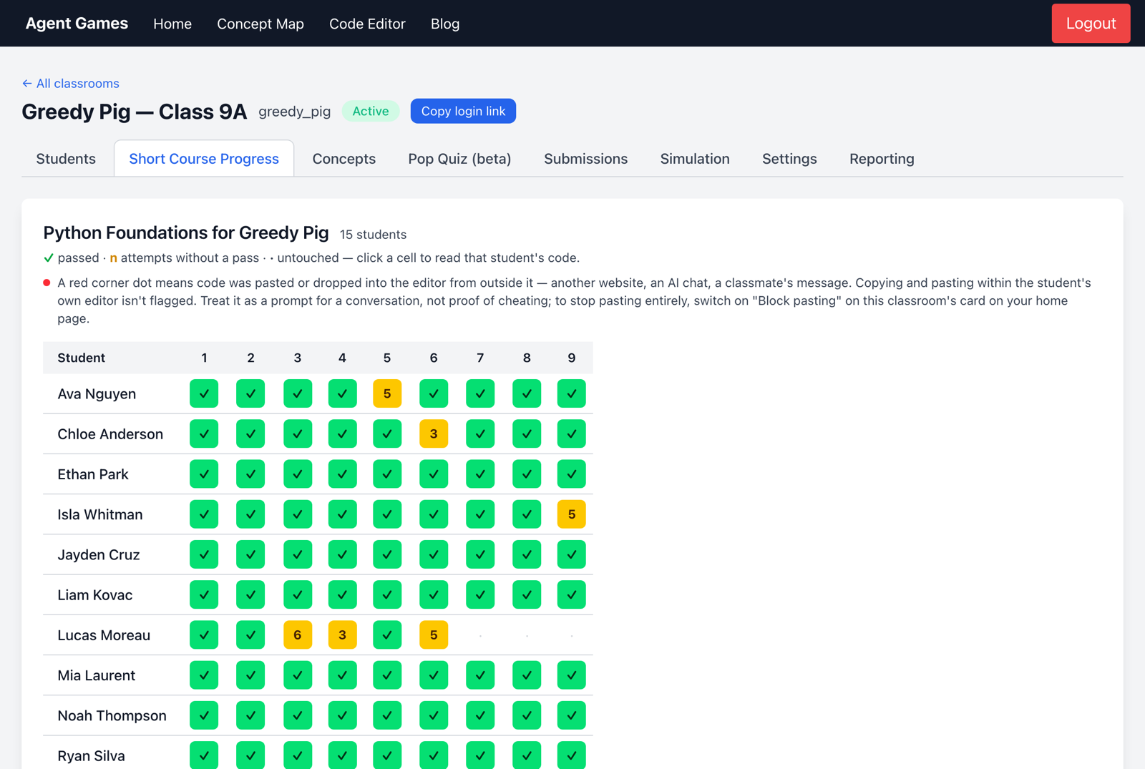Open Isla Whitman's lesson 9 attempts cell
This screenshot has height=769, width=1145.
(x=571, y=514)
